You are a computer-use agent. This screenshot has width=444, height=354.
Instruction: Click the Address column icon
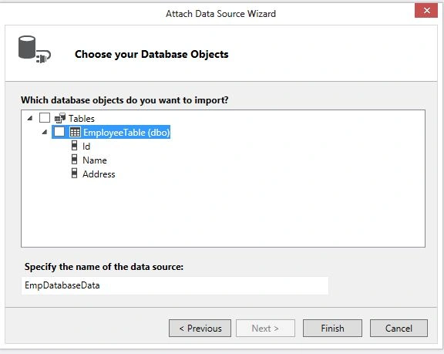(x=74, y=174)
